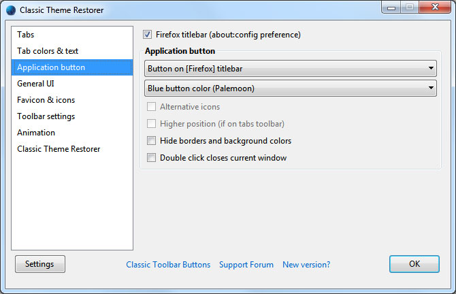Visit the Support Forum link
The width and height of the screenshot is (456, 294).
[246, 265]
